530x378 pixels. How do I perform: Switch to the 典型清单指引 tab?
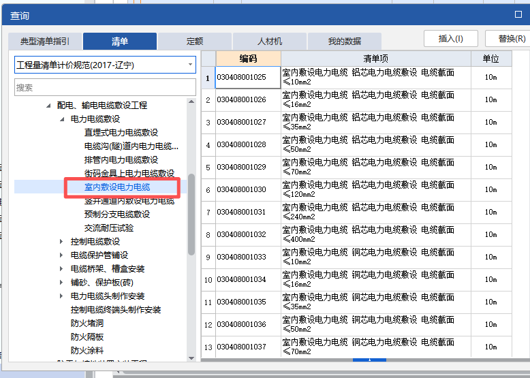(45, 42)
